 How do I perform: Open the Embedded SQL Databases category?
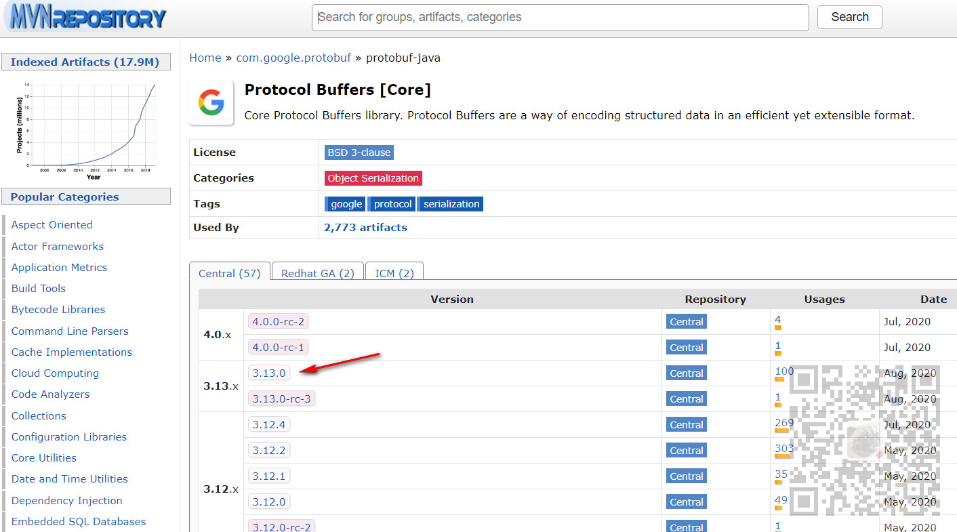(79, 521)
